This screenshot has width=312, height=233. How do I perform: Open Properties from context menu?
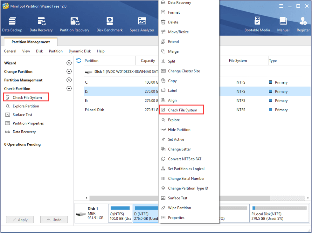point(189,217)
